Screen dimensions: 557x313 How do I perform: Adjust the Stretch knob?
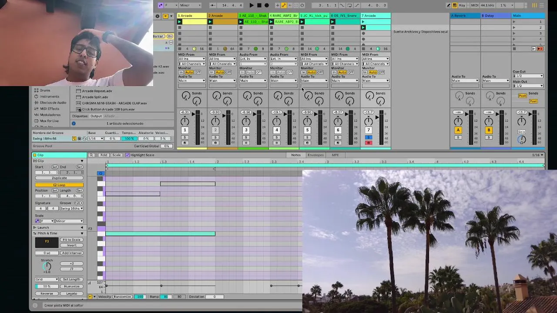tap(47, 266)
